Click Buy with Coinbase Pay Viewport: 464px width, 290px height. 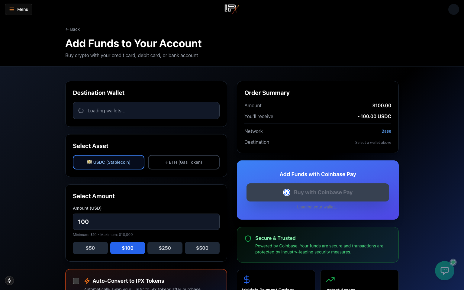click(318, 192)
